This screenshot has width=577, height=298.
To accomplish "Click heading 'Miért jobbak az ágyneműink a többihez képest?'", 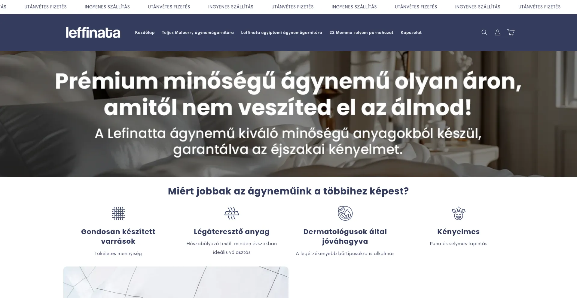I will click(x=288, y=191).
